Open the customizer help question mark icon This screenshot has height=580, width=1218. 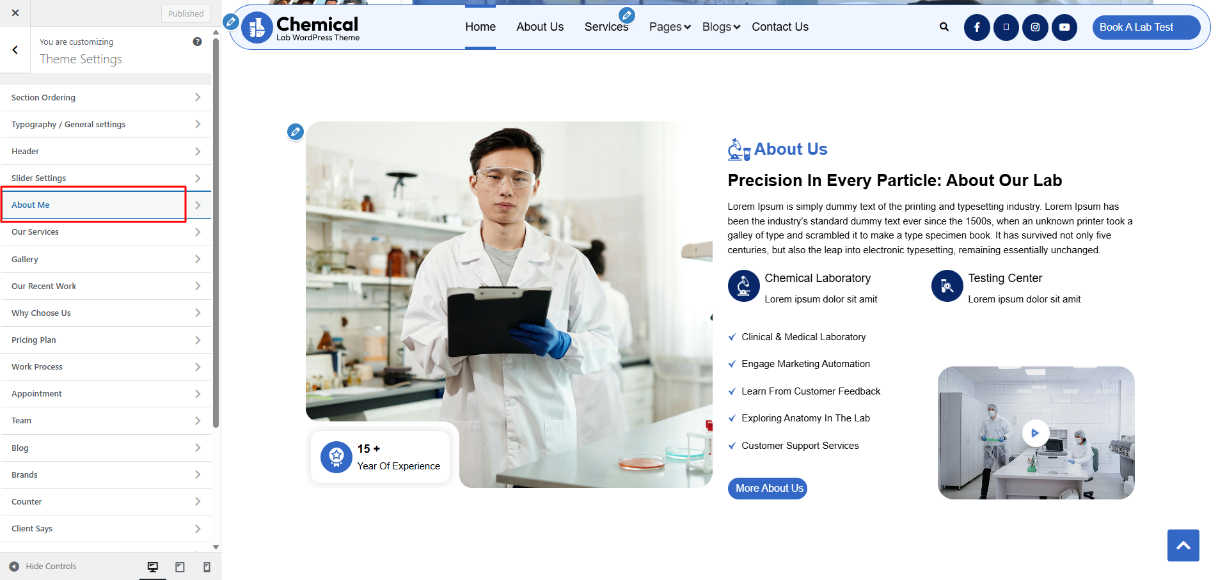(197, 42)
